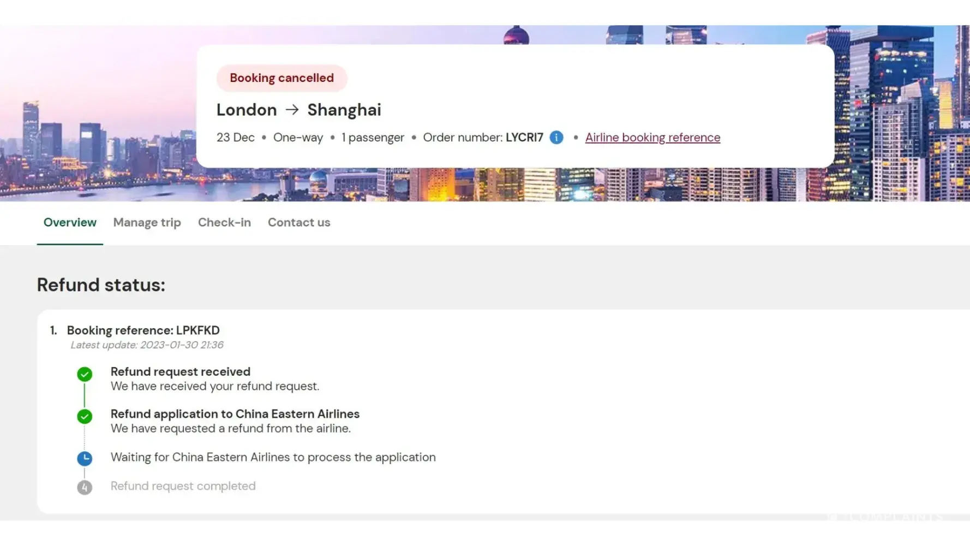Click the Booking cancelled status badge
970x546 pixels.
point(282,78)
